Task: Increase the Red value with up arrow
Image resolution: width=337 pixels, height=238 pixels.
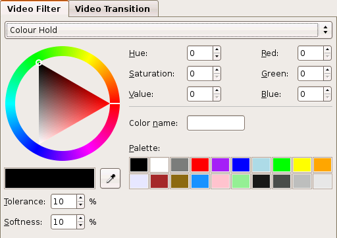Action: tap(327, 49)
